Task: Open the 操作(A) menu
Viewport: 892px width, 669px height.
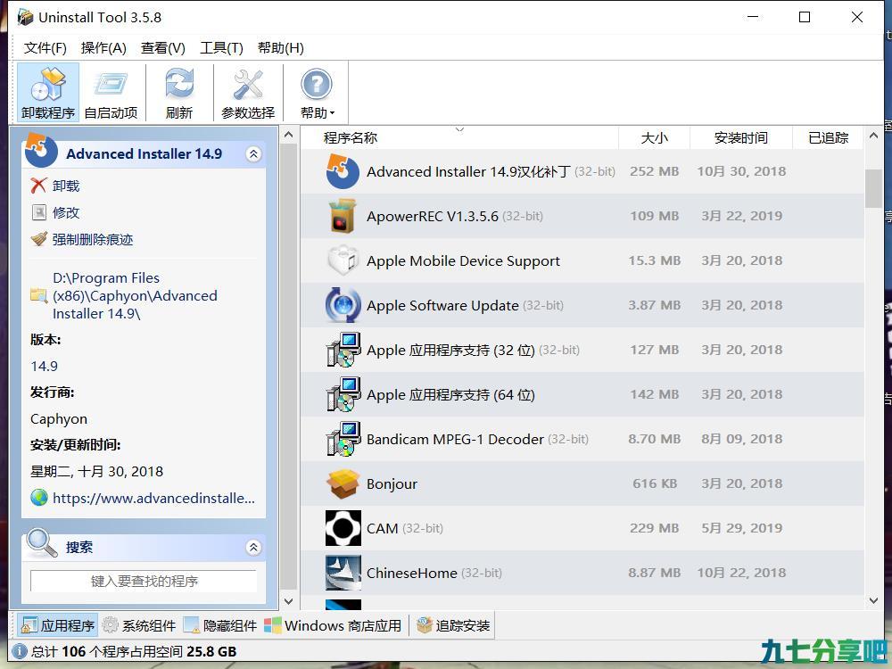Action: [x=103, y=48]
